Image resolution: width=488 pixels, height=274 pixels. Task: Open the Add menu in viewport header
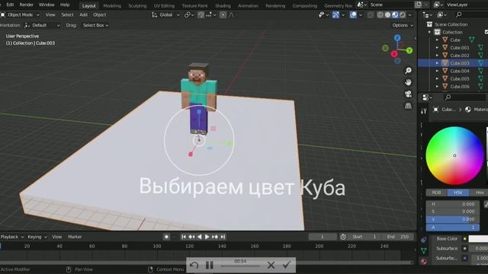coord(83,14)
